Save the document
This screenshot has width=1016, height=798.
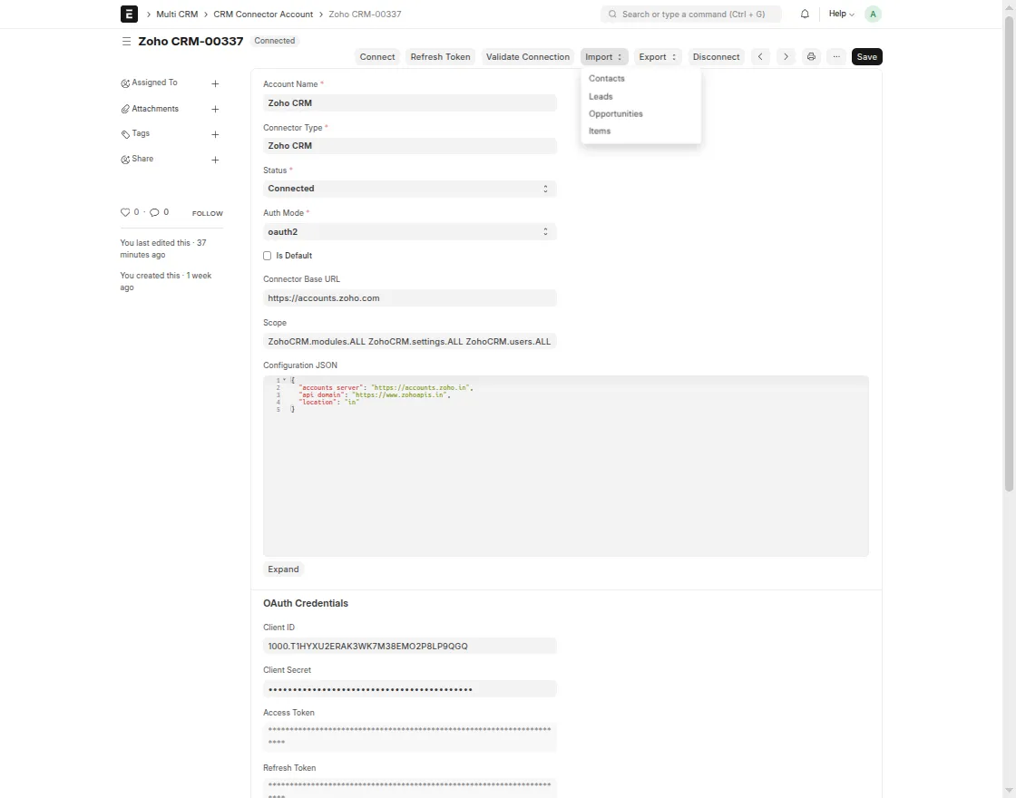[867, 56]
